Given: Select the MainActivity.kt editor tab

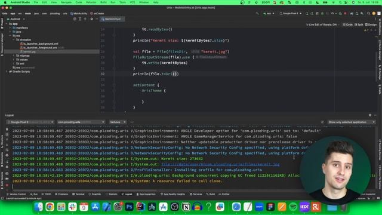Looking at the screenshot, I should point(112,19).
